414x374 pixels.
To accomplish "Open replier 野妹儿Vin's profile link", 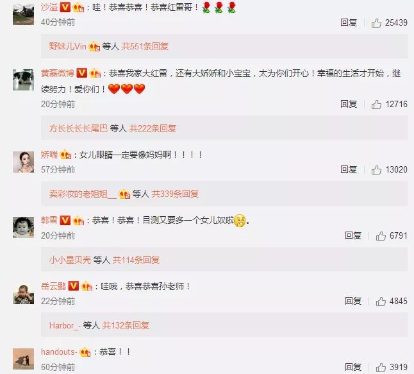I will pyautogui.click(x=67, y=47).
